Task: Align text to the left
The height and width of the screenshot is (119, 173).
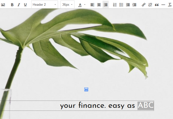Action: coord(92,5)
